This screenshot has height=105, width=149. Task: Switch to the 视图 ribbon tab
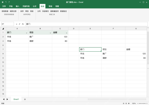[57, 6]
